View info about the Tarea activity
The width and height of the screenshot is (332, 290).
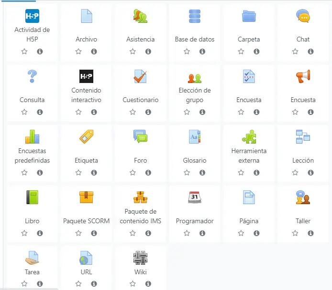click(x=40, y=283)
